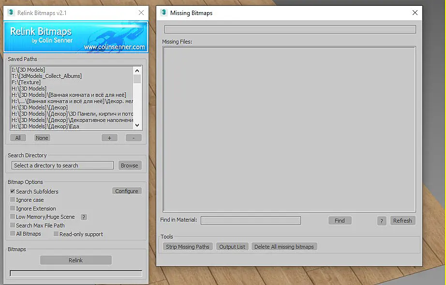Click the 3ds Max icon in Relink Bitmaps title bar
This screenshot has width=446, height=285.
[11, 13]
